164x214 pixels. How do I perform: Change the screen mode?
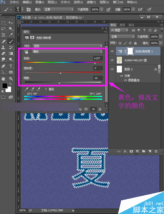(x=10, y=97)
